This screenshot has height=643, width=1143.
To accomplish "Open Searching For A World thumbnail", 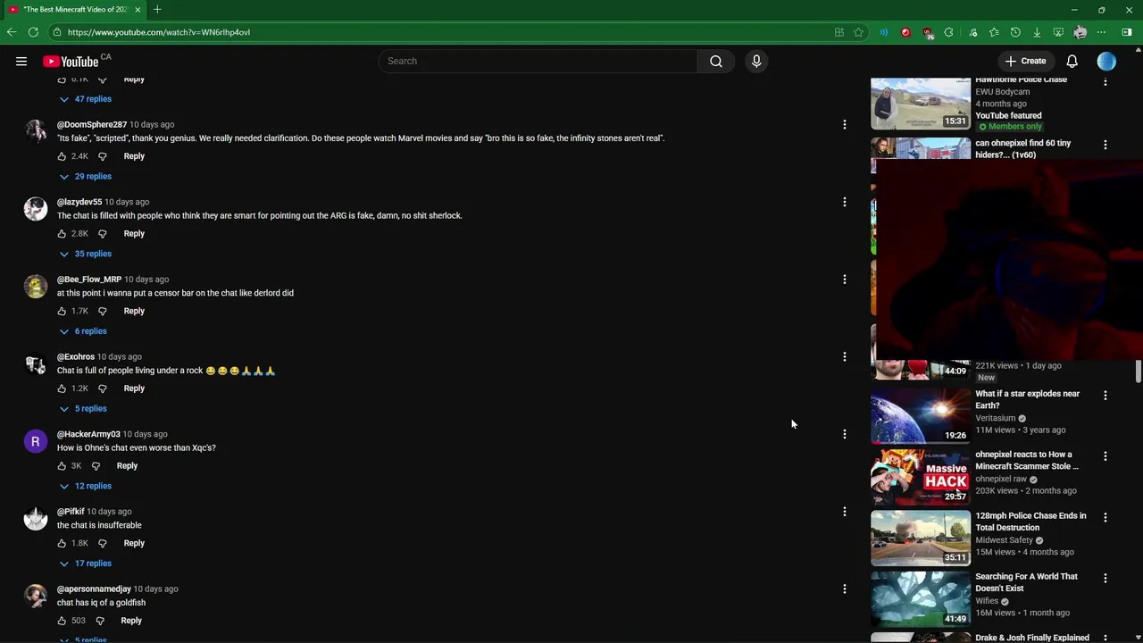I will pyautogui.click(x=921, y=598).
